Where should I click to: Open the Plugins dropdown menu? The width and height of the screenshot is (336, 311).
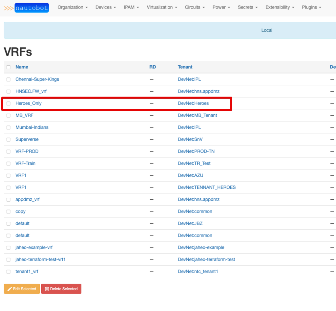click(312, 7)
